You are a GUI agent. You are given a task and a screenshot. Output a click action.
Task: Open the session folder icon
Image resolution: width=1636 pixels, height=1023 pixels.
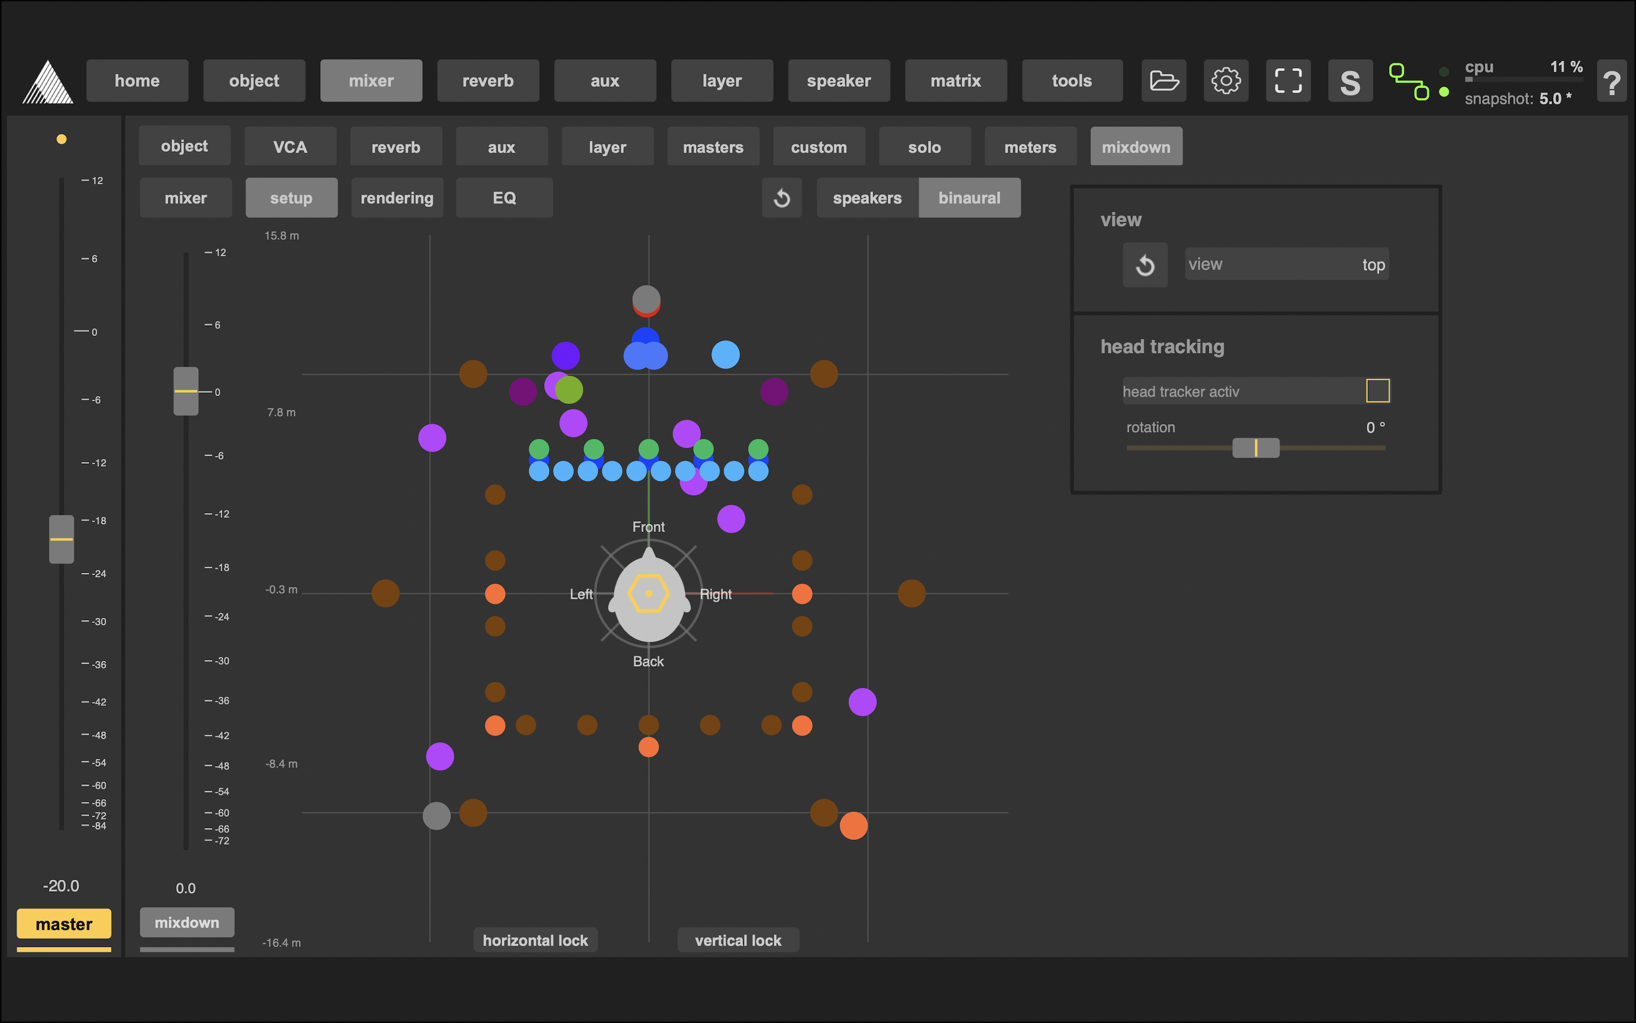(1163, 81)
